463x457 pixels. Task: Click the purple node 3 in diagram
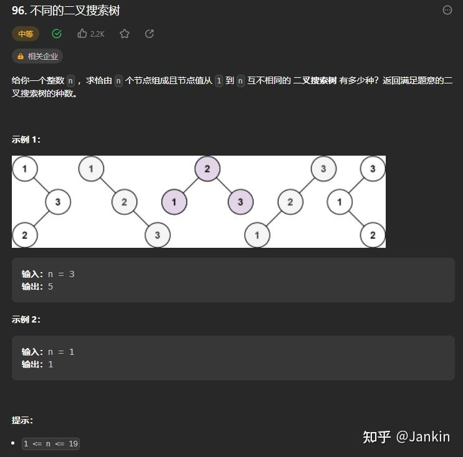click(241, 202)
